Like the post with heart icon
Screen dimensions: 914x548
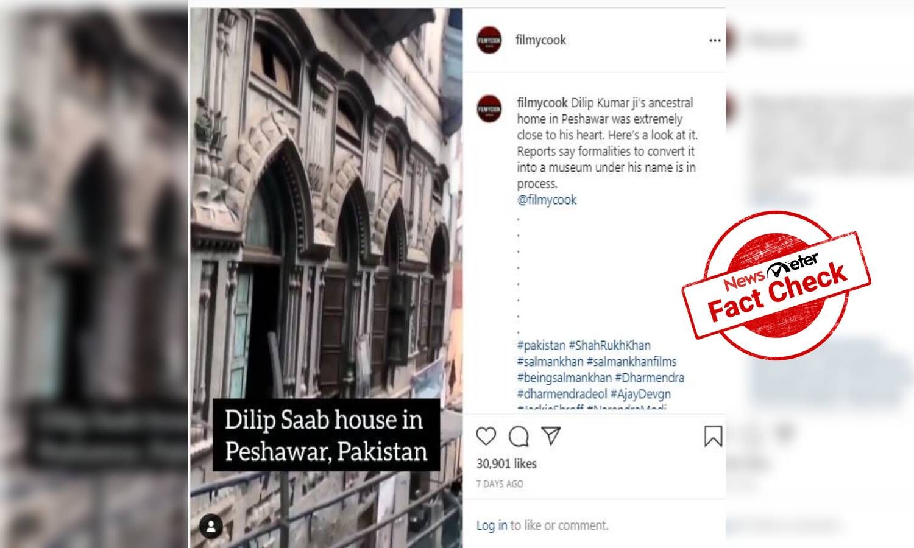(486, 437)
